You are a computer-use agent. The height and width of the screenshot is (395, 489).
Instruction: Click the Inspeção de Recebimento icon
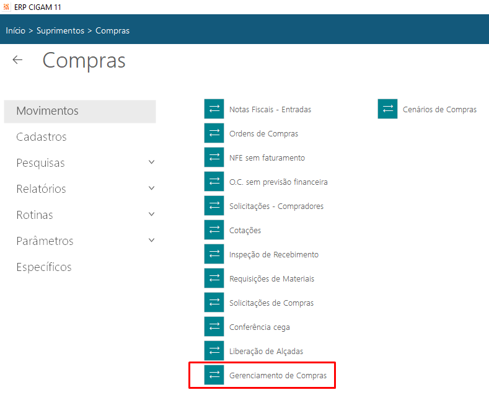pyautogui.click(x=214, y=254)
